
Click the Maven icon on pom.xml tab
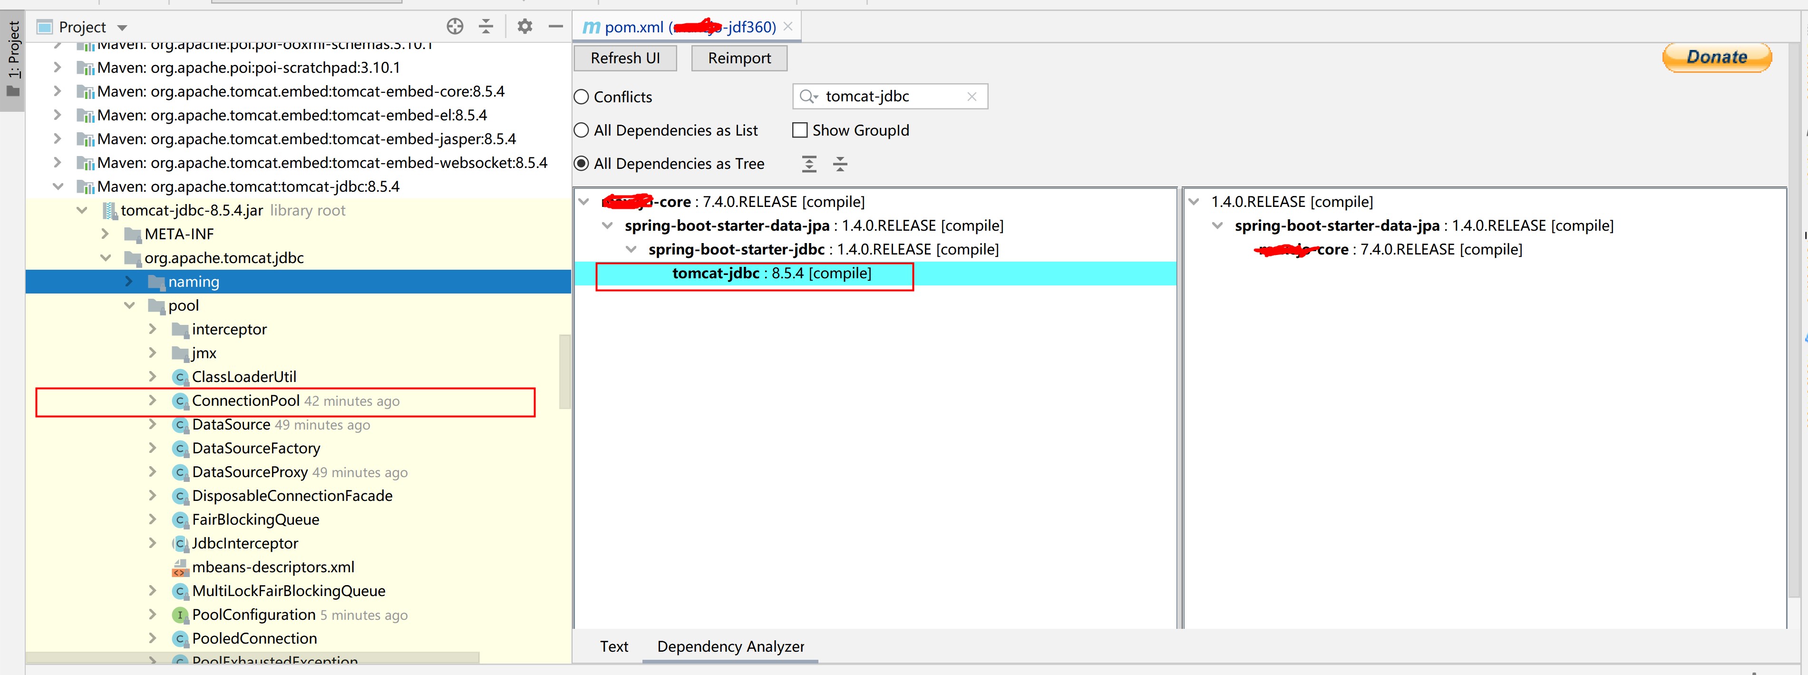pos(591,28)
